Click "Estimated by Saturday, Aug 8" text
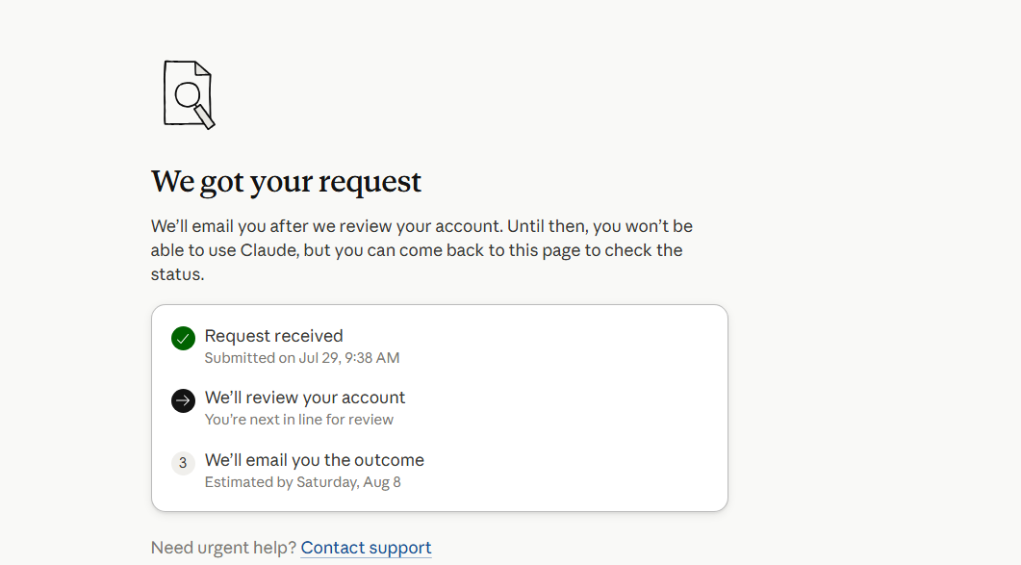Image resolution: width=1021 pixels, height=565 pixels. coord(303,482)
